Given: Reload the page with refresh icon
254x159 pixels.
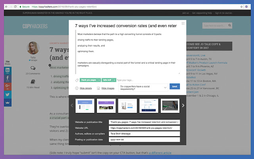Looking at the screenshot, I should [15, 7].
